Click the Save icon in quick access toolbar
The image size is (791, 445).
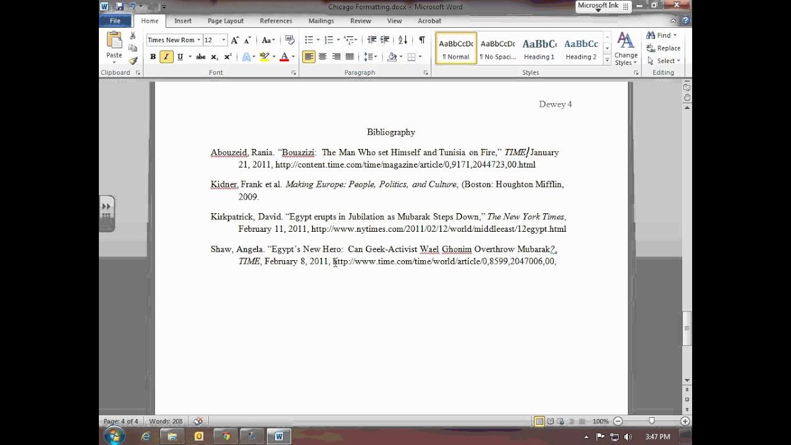[x=120, y=7]
